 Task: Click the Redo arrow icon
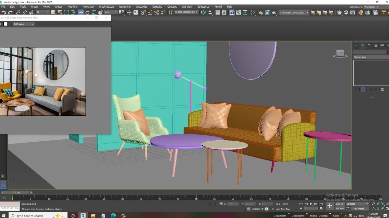tap(10, 12)
